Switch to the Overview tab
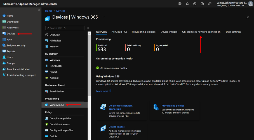Image resolution: width=254 pixels, height=140 pixels. click(x=102, y=32)
